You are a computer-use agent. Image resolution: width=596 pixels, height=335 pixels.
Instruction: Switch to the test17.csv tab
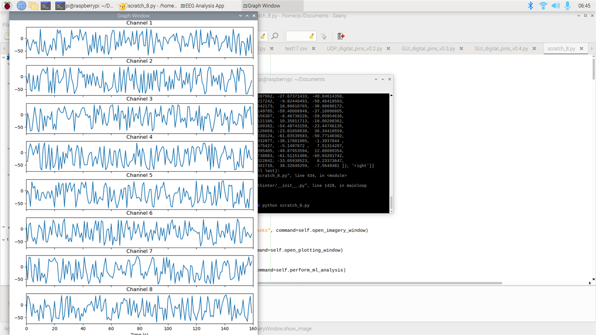coord(296,48)
